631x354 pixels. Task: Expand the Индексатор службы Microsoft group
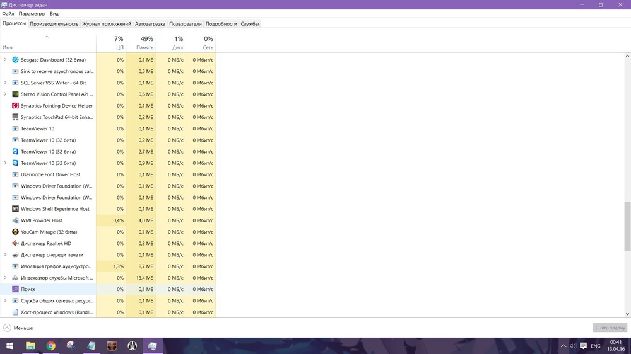(x=5, y=278)
